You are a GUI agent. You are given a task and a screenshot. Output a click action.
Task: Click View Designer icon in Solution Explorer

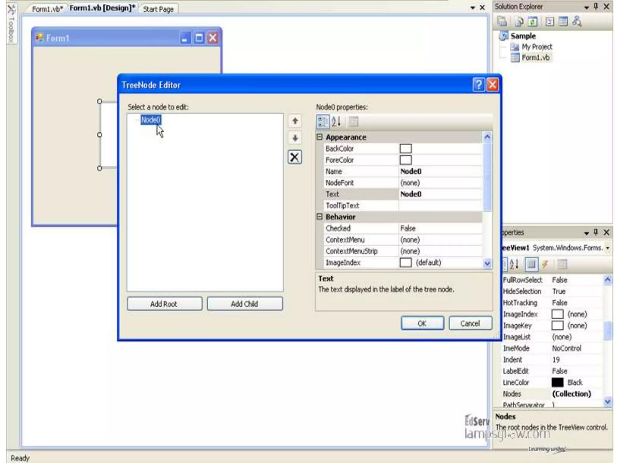pos(563,22)
